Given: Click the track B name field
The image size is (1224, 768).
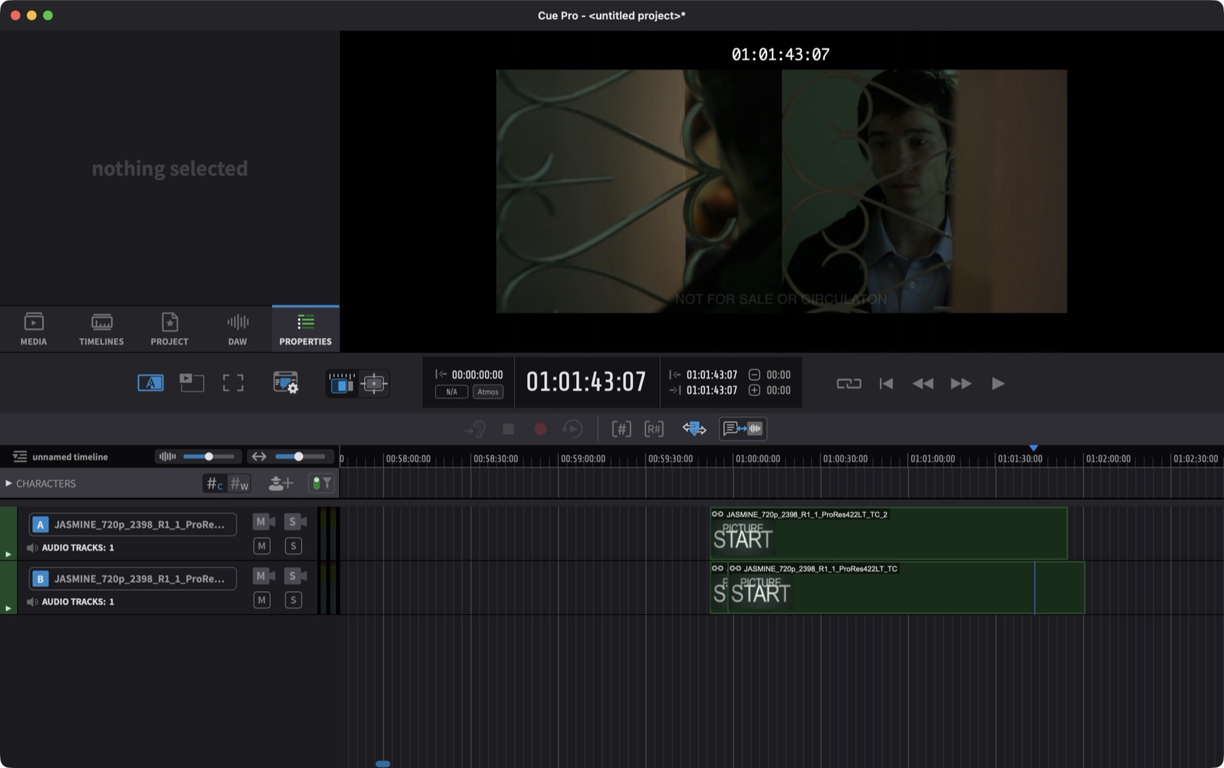Looking at the screenshot, I should click(x=133, y=578).
